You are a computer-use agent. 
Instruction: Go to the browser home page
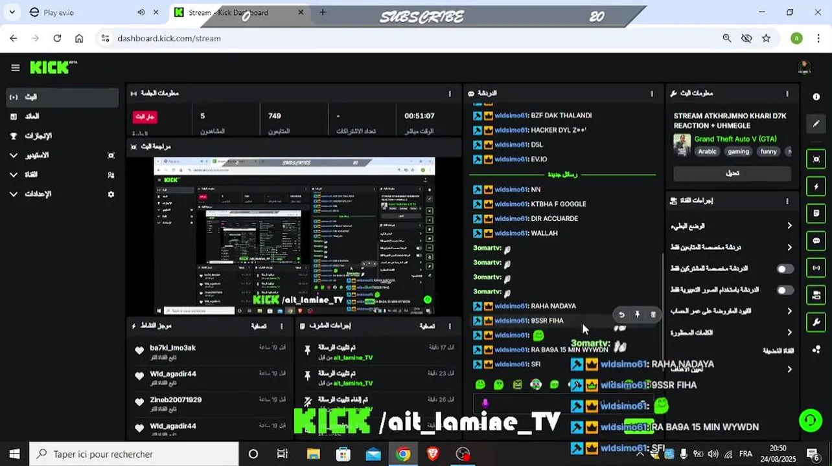pyautogui.click(x=79, y=38)
